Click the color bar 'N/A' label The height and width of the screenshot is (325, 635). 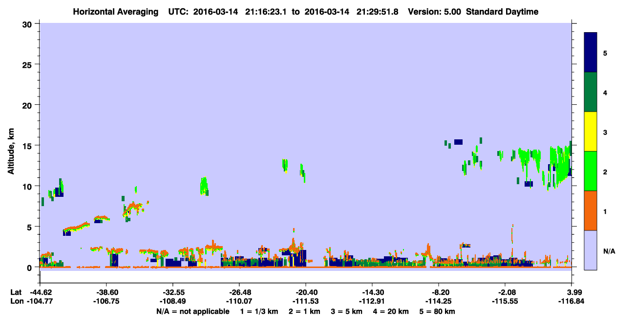point(609,251)
